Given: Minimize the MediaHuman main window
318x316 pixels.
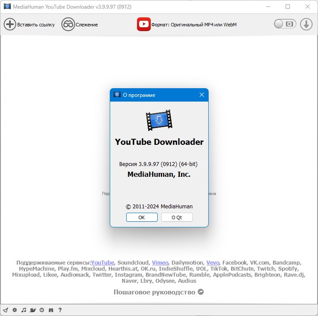Looking at the screenshot, I should 268,6.
